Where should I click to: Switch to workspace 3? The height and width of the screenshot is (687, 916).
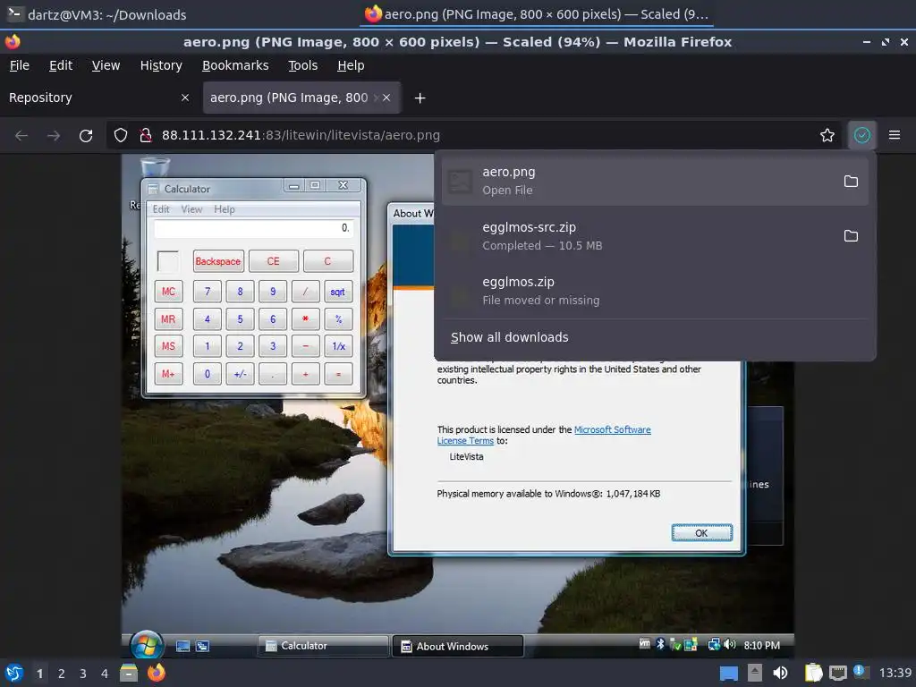point(83,674)
